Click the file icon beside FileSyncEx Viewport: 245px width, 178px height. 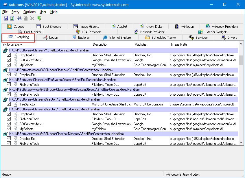[16, 104]
